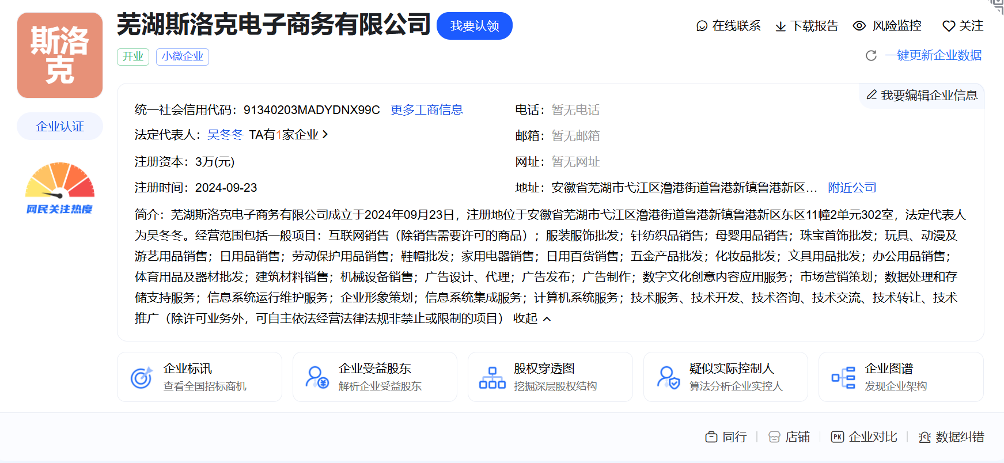The height and width of the screenshot is (463, 1004).
Task: Open the 数据纠错 tab
Action: 960,437
